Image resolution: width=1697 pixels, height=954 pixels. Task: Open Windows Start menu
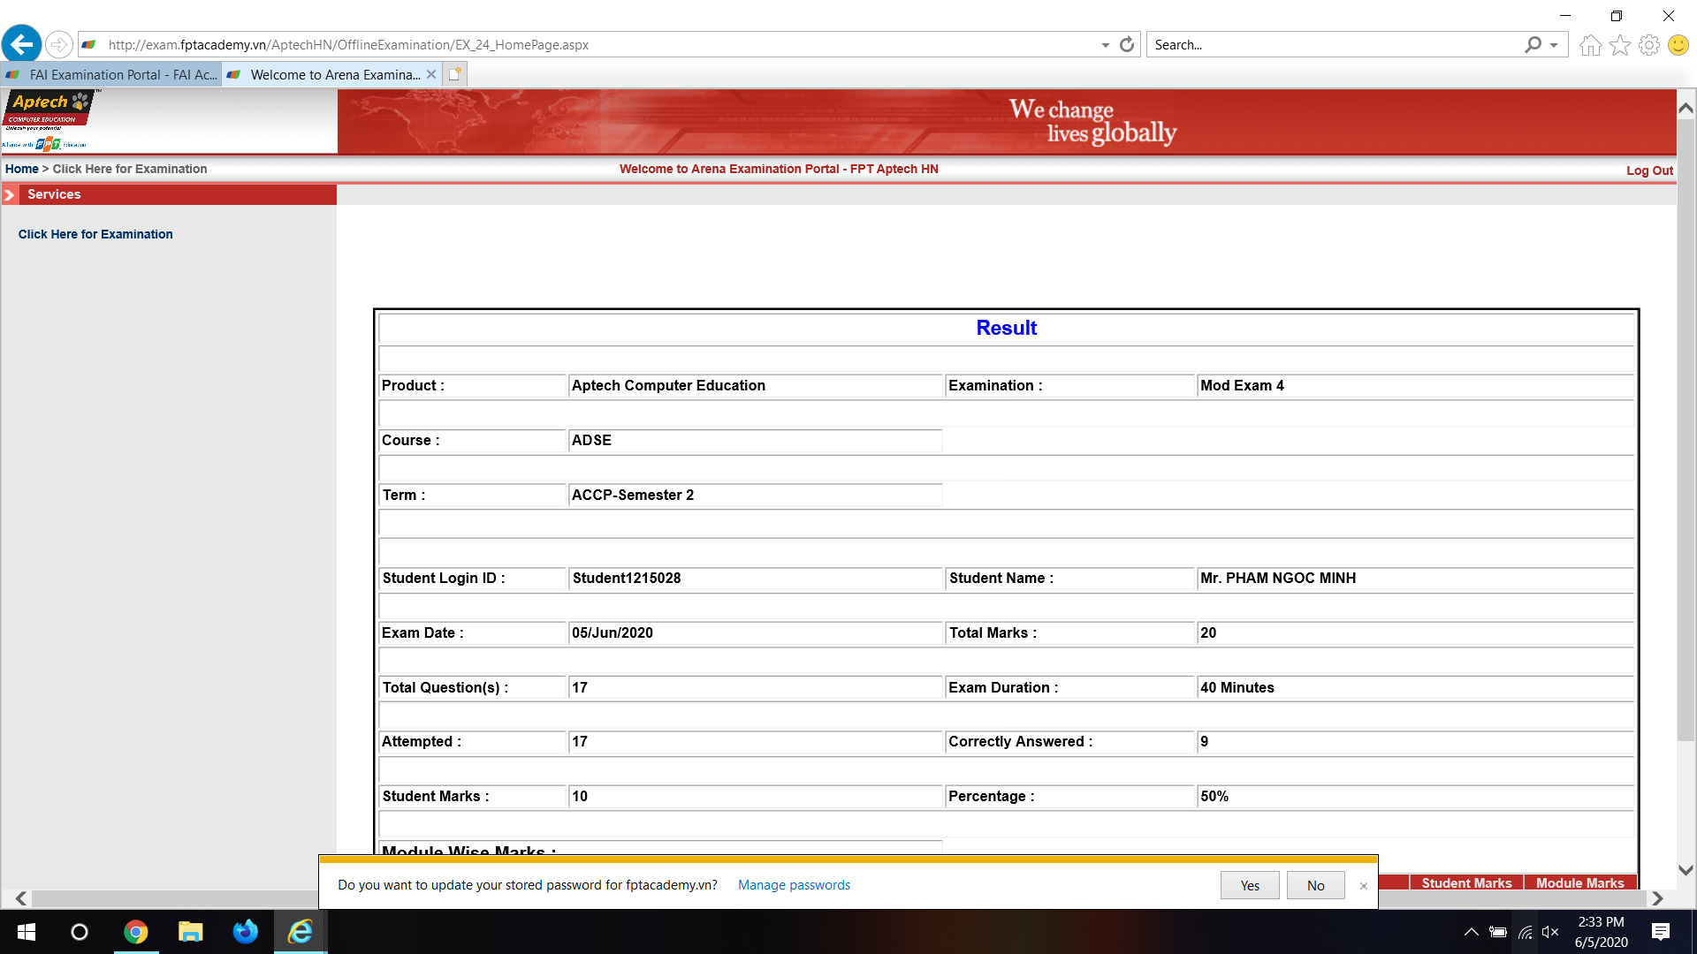pyautogui.click(x=27, y=932)
